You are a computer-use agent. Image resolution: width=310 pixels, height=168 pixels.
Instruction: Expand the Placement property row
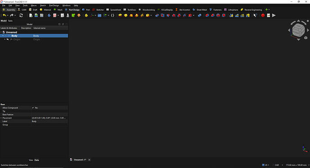tap(1, 118)
